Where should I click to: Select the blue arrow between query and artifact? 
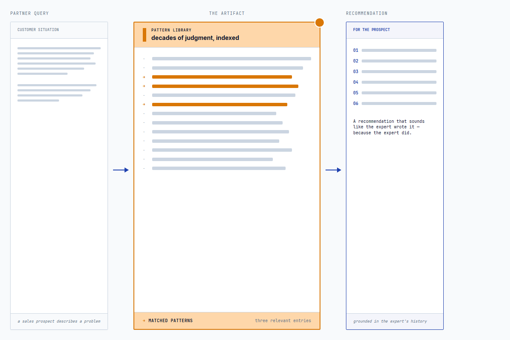click(x=121, y=170)
